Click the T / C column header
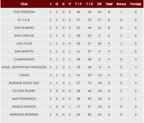This screenshot has width=144, height=123. point(89,4)
